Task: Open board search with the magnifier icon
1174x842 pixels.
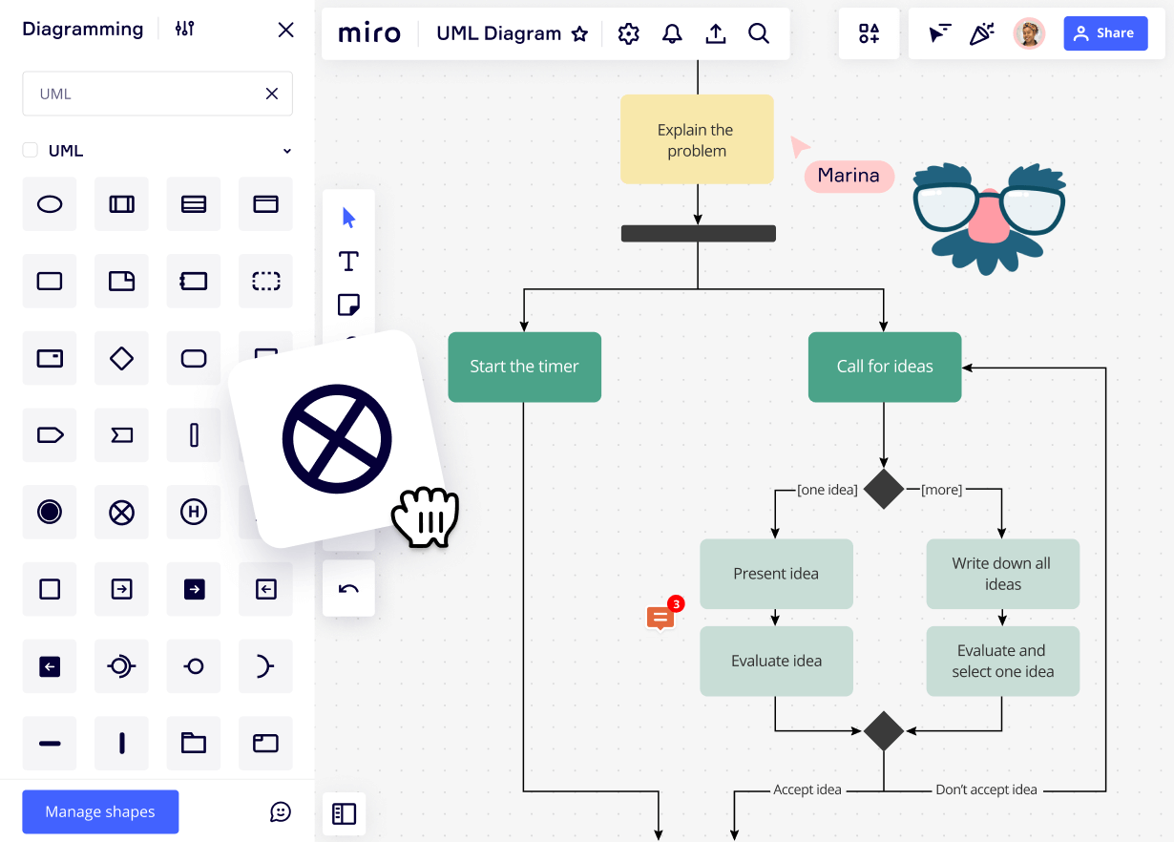Action: [x=759, y=32]
